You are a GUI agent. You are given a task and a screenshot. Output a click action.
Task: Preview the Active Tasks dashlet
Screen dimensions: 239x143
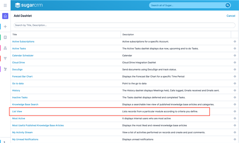pyautogui.click(x=235, y=49)
